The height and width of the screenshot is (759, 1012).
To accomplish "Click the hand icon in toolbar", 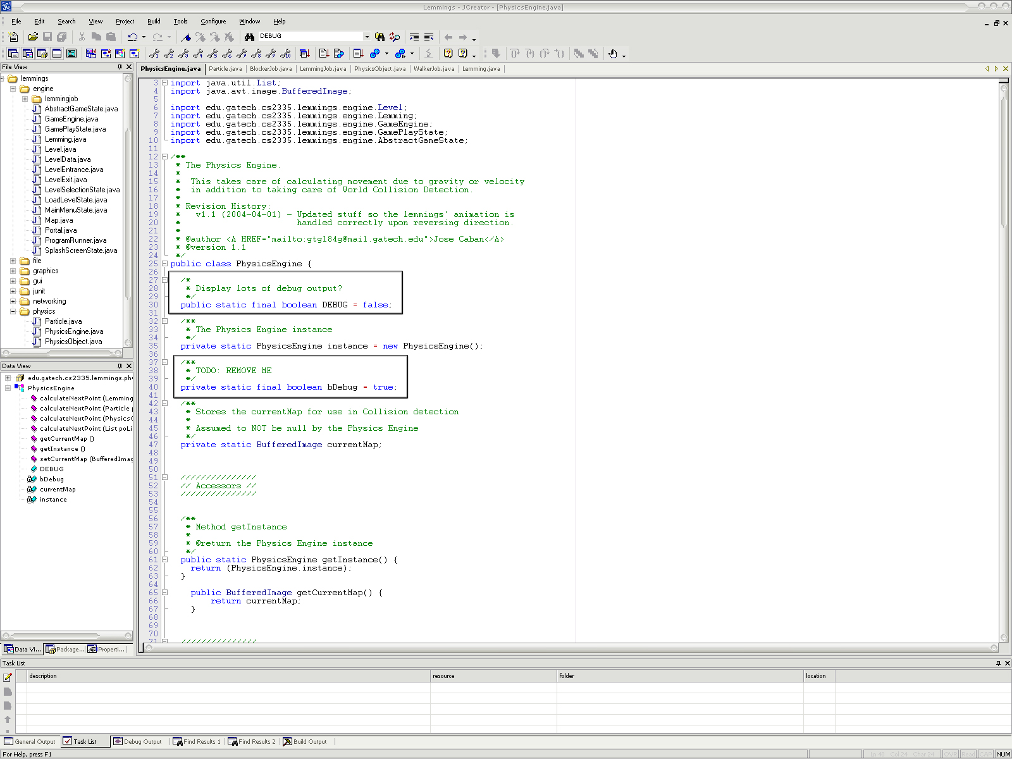I will pyautogui.click(x=612, y=54).
